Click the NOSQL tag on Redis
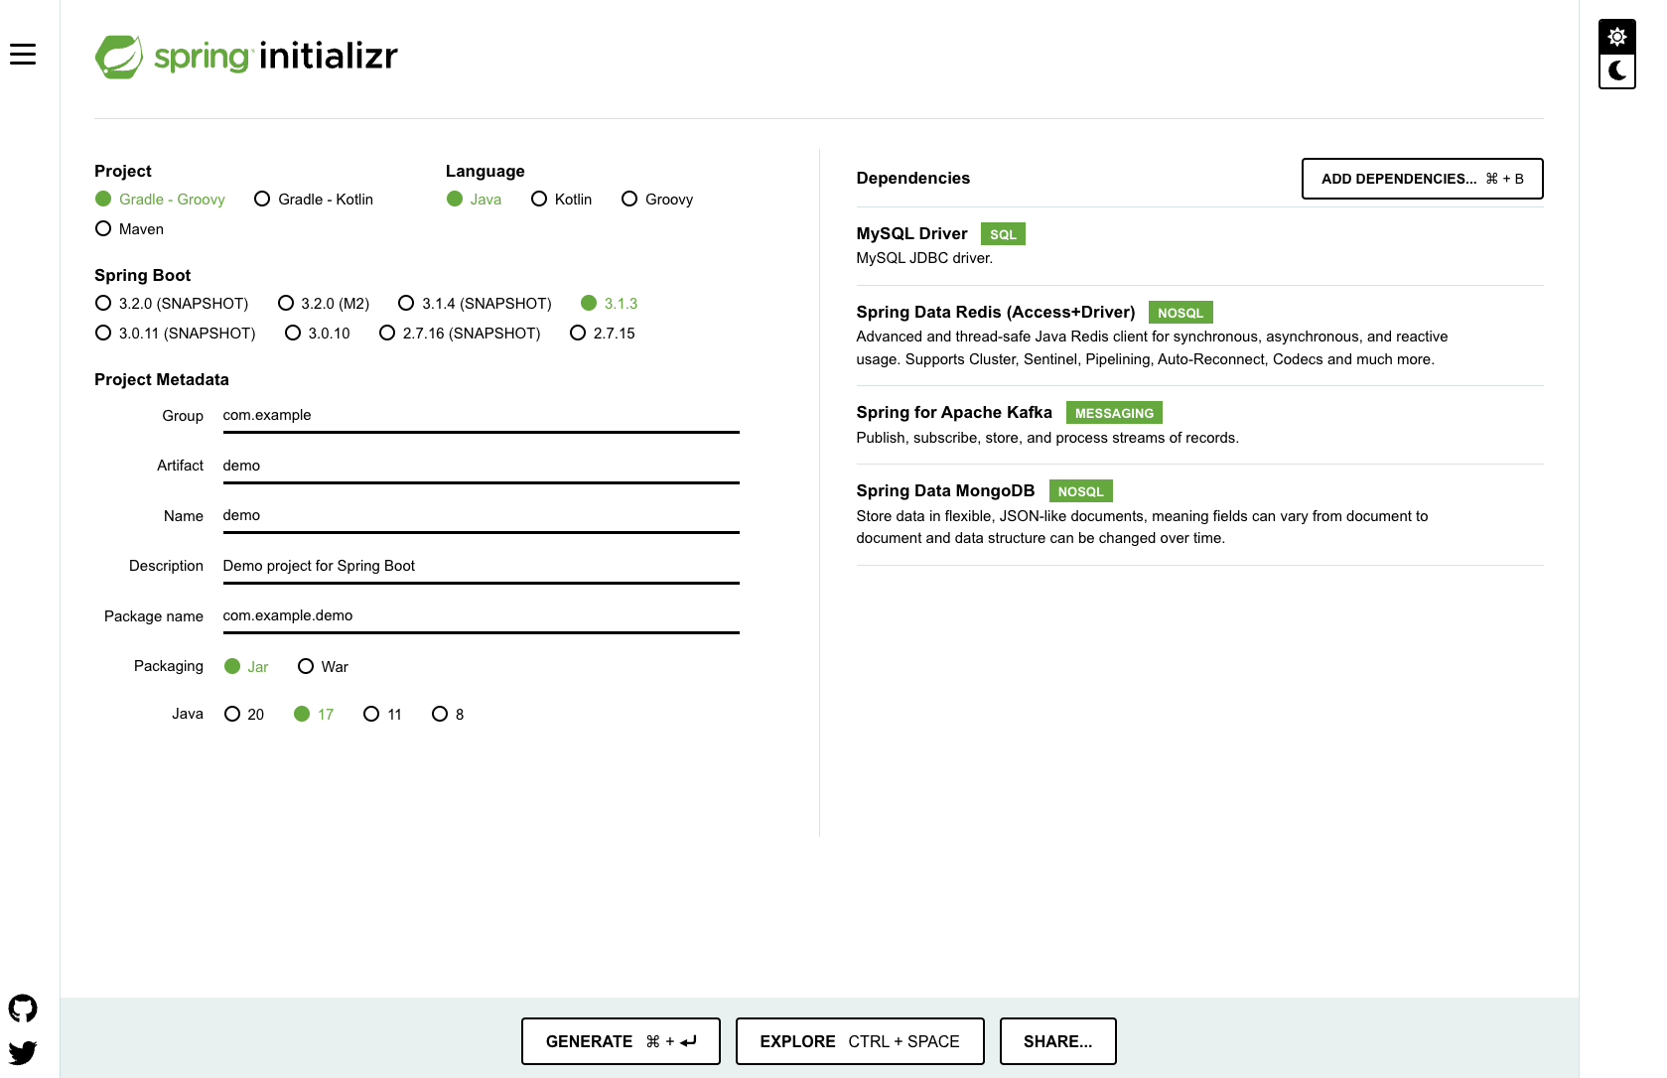 (x=1181, y=313)
